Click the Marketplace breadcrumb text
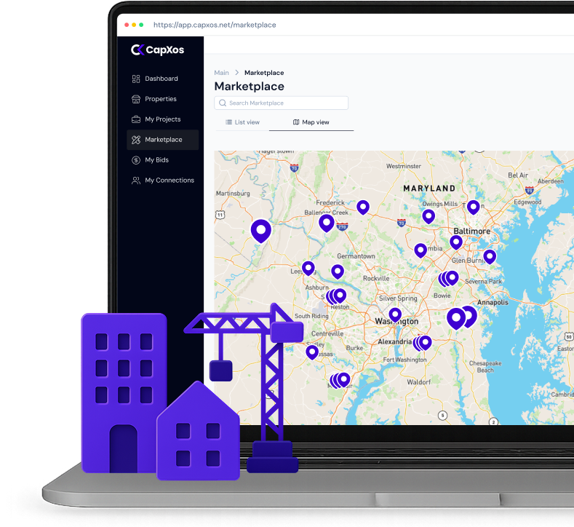 tap(264, 73)
